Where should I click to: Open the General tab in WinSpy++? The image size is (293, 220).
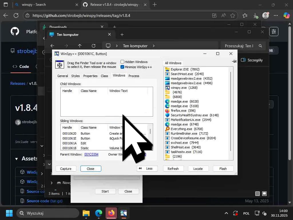click(x=63, y=76)
